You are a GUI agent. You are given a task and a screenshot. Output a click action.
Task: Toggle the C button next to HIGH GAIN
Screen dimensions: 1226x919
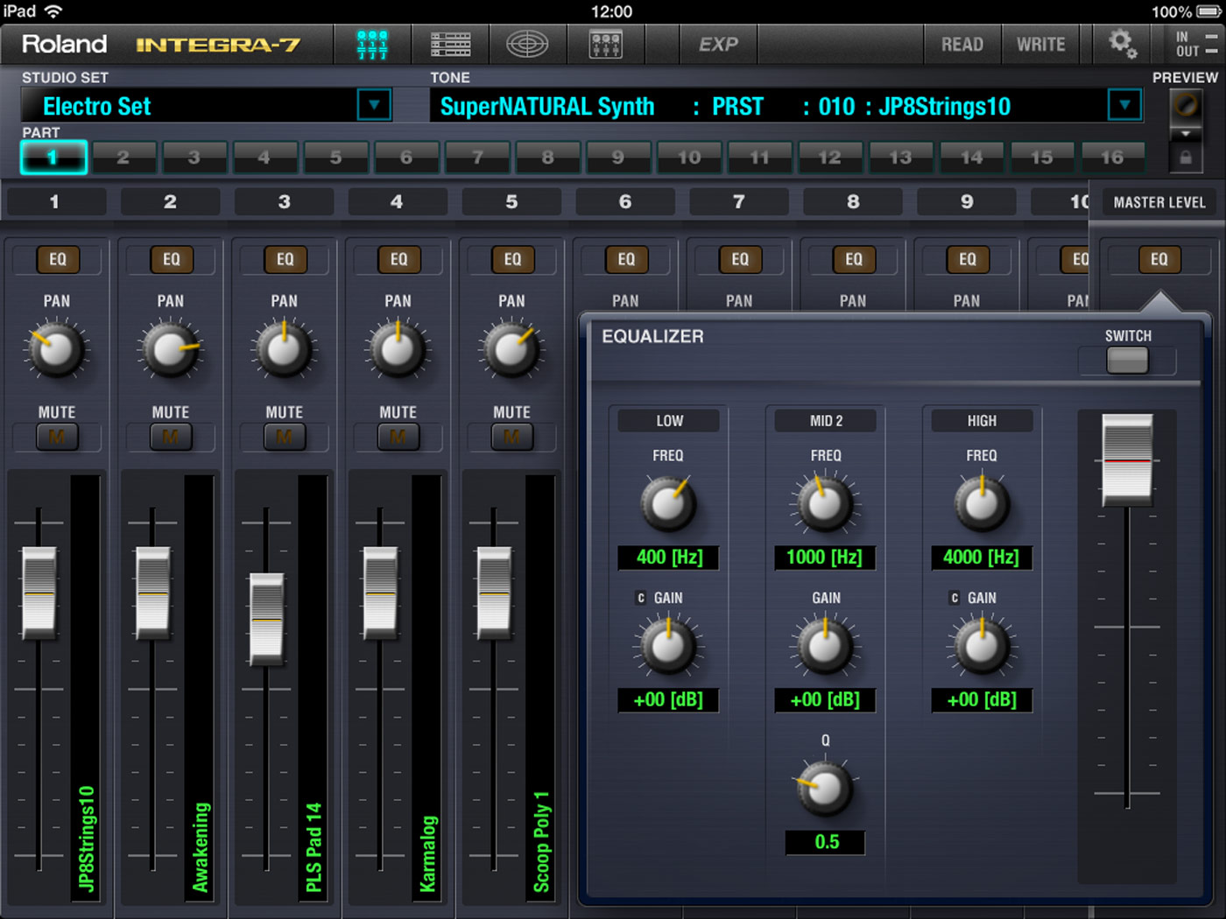coord(955,599)
